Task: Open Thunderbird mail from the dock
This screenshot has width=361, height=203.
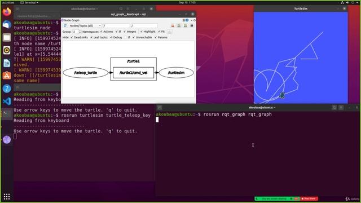Action: click(x=7, y=24)
